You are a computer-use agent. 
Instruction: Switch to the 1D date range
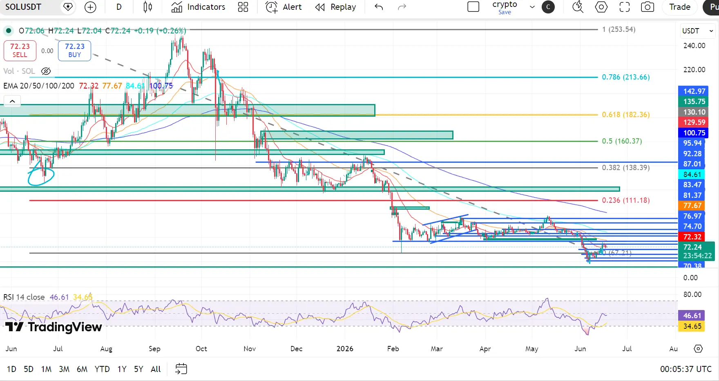(11, 369)
